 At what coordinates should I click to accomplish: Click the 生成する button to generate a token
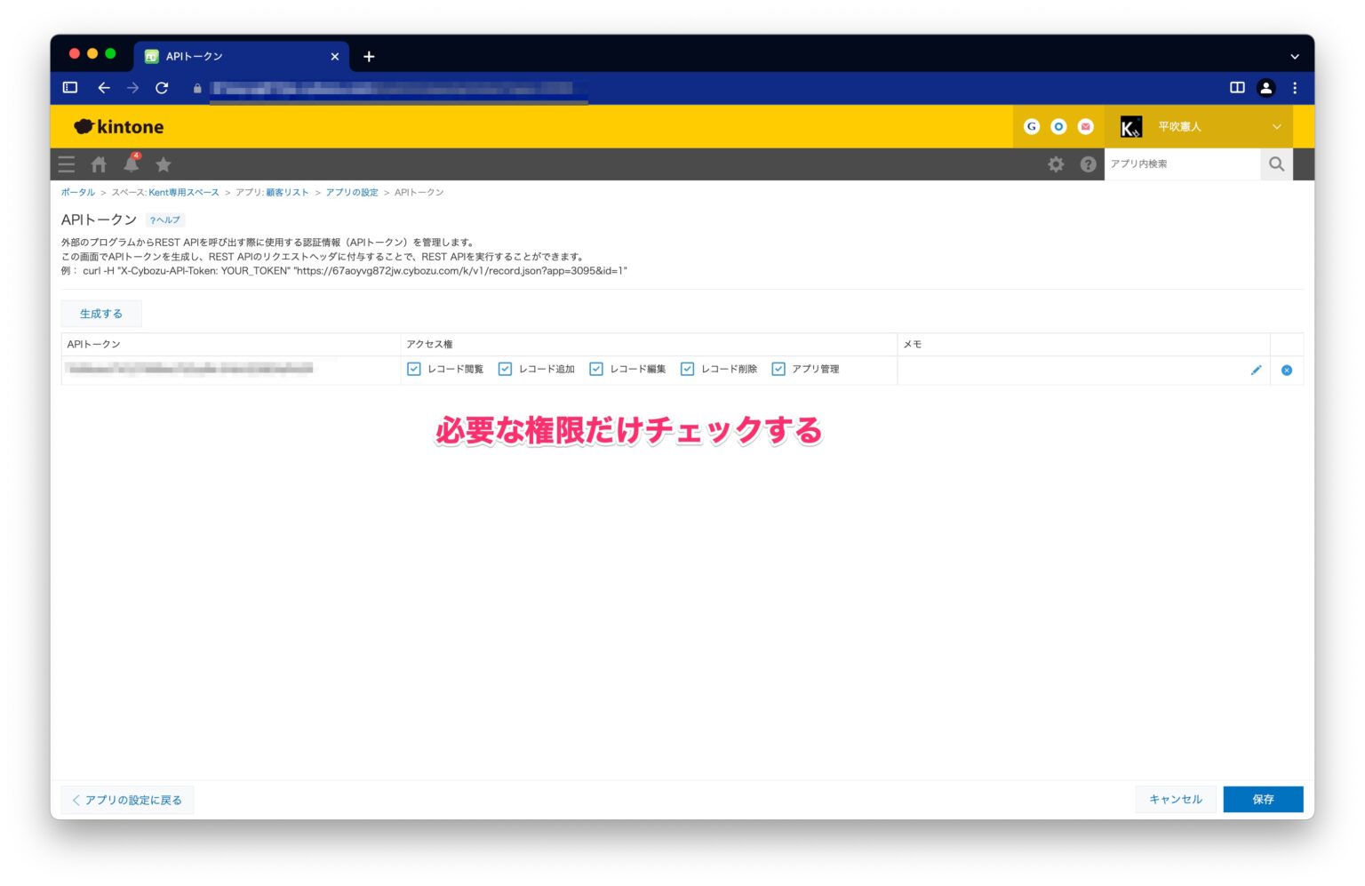(x=101, y=313)
